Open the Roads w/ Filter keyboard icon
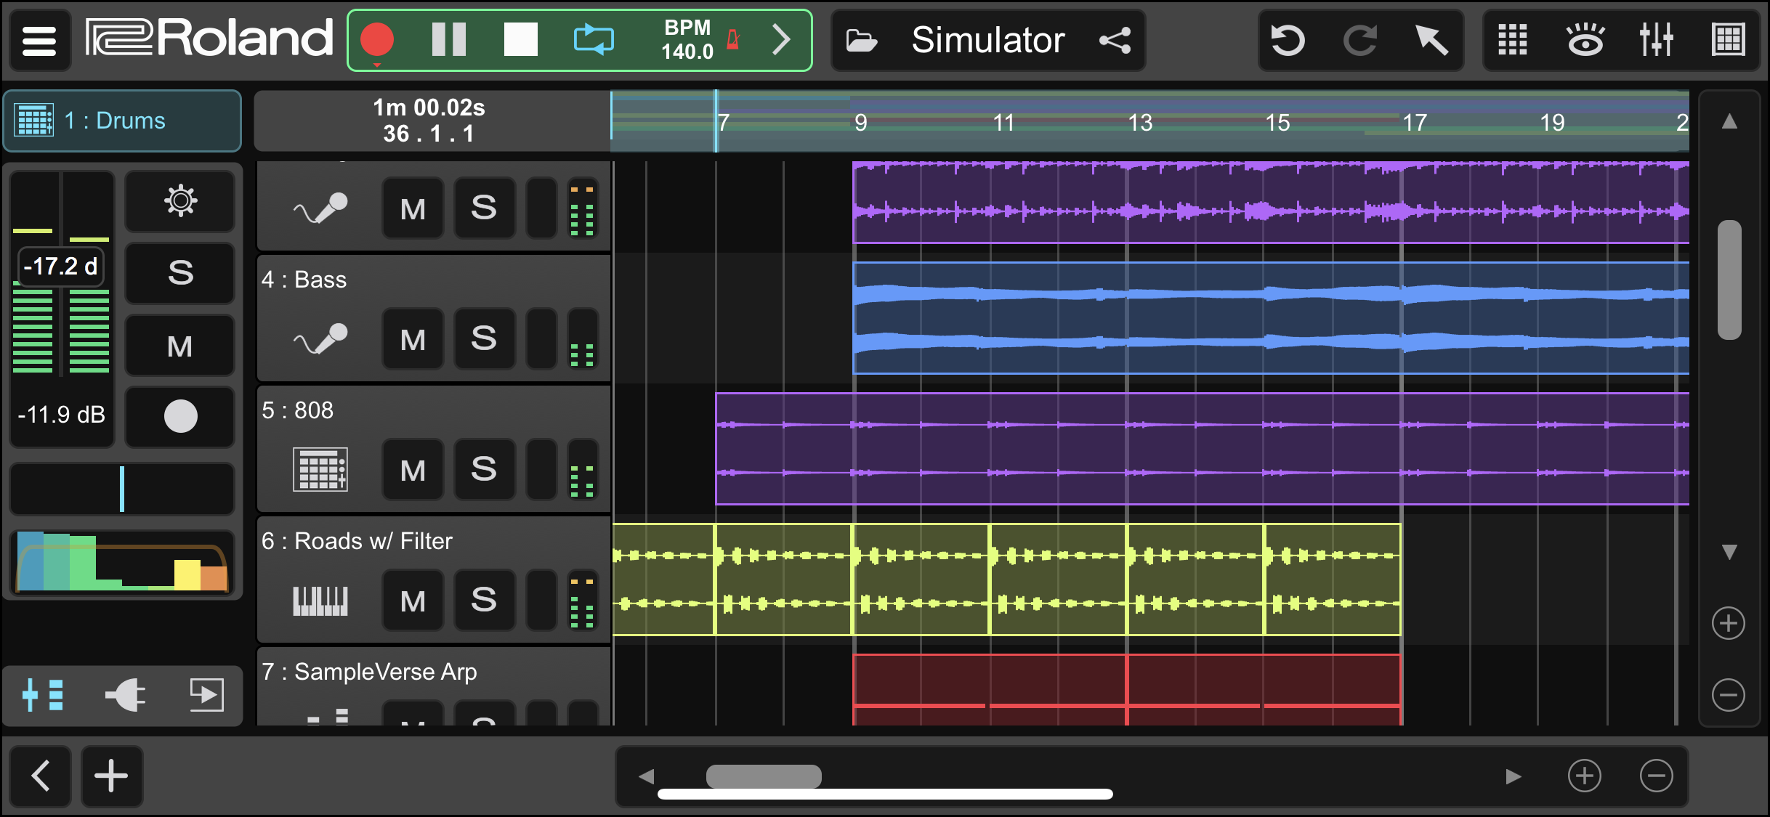This screenshot has width=1770, height=817. 320,601
